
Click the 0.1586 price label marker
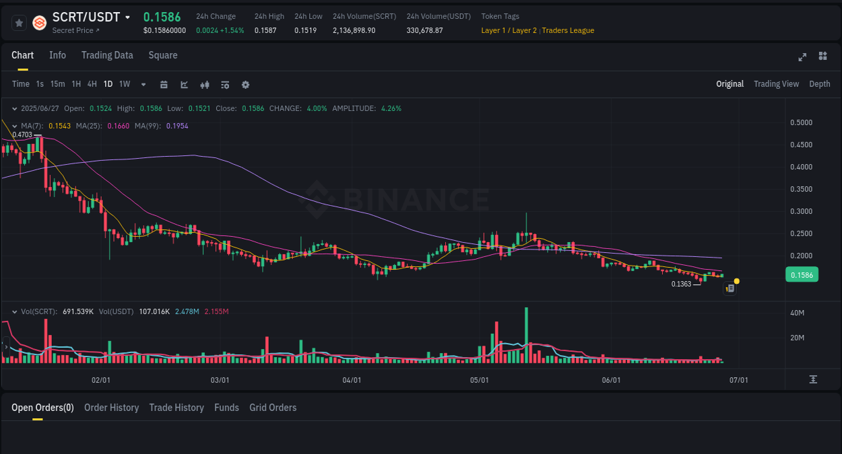[802, 274]
